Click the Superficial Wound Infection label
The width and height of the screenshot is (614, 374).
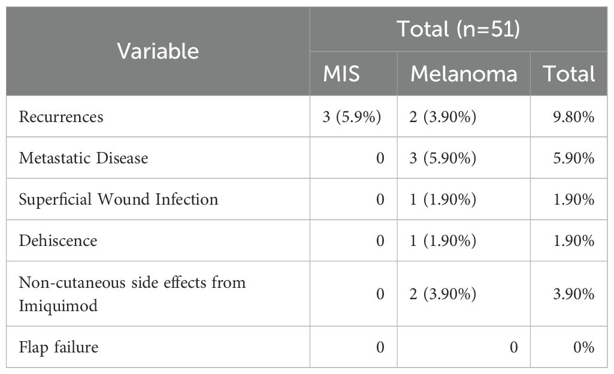point(118,199)
